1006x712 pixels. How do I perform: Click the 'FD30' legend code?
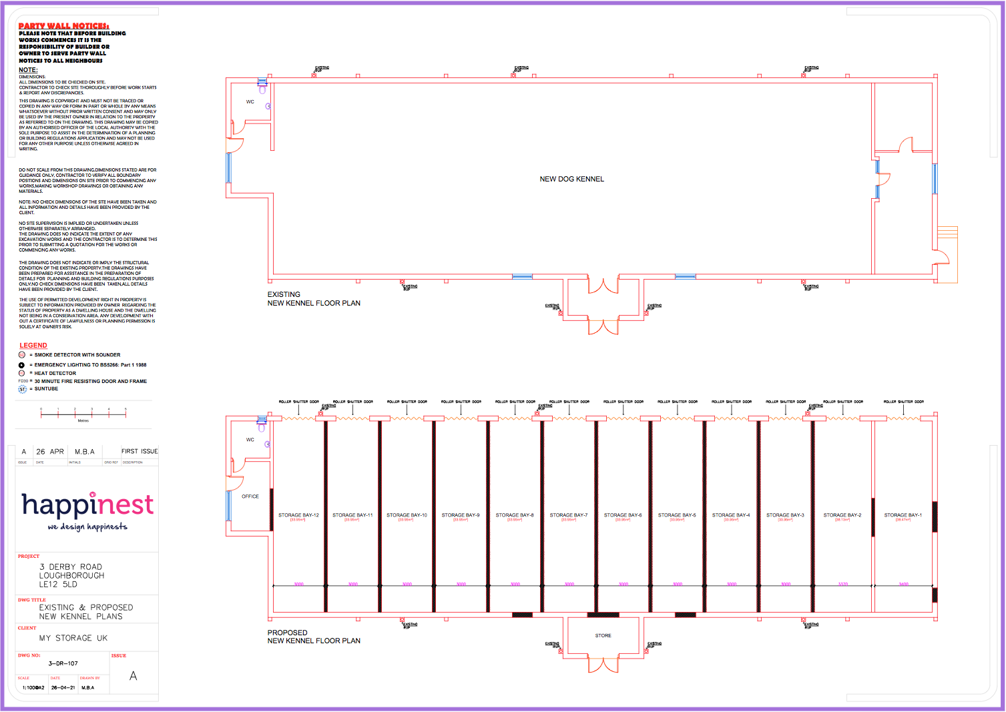pos(23,382)
